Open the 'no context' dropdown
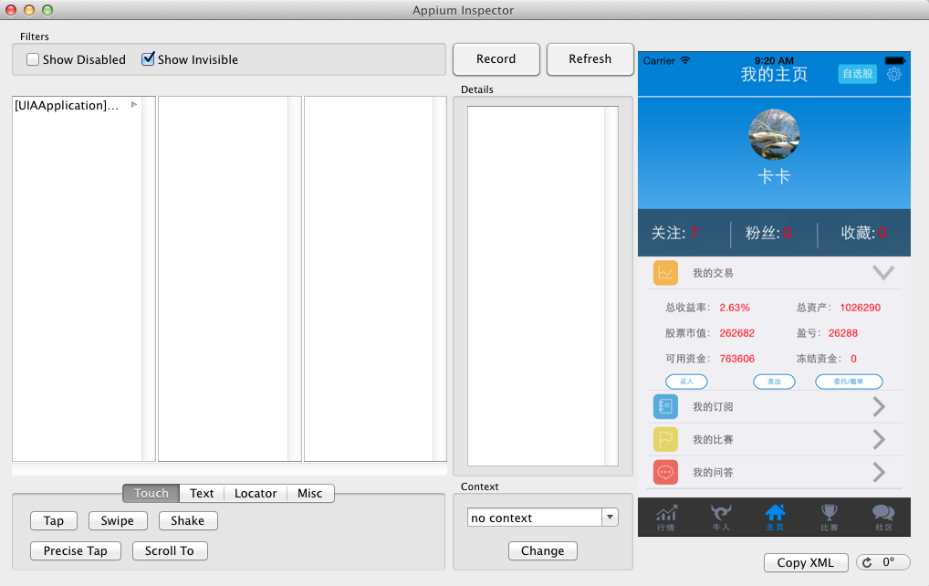The image size is (929, 586). 610,518
